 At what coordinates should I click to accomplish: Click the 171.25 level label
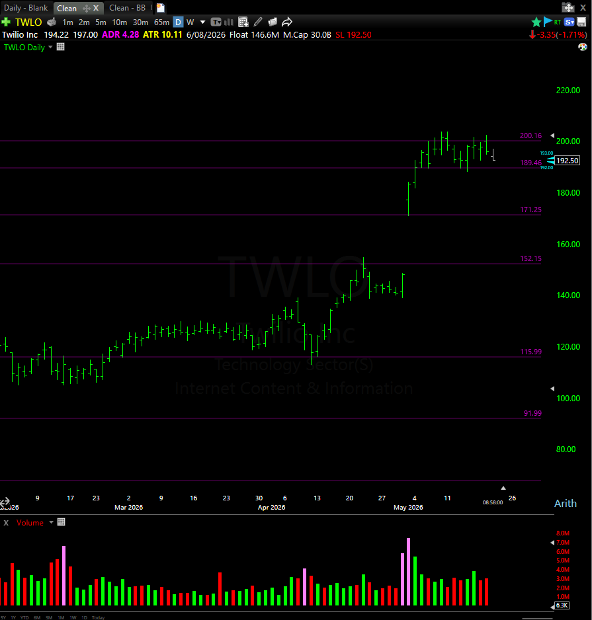(x=530, y=210)
